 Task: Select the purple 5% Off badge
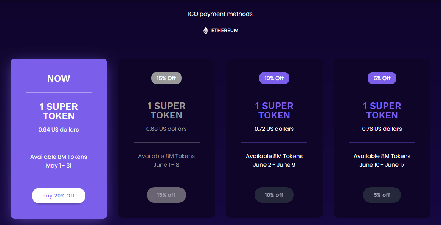click(x=382, y=78)
